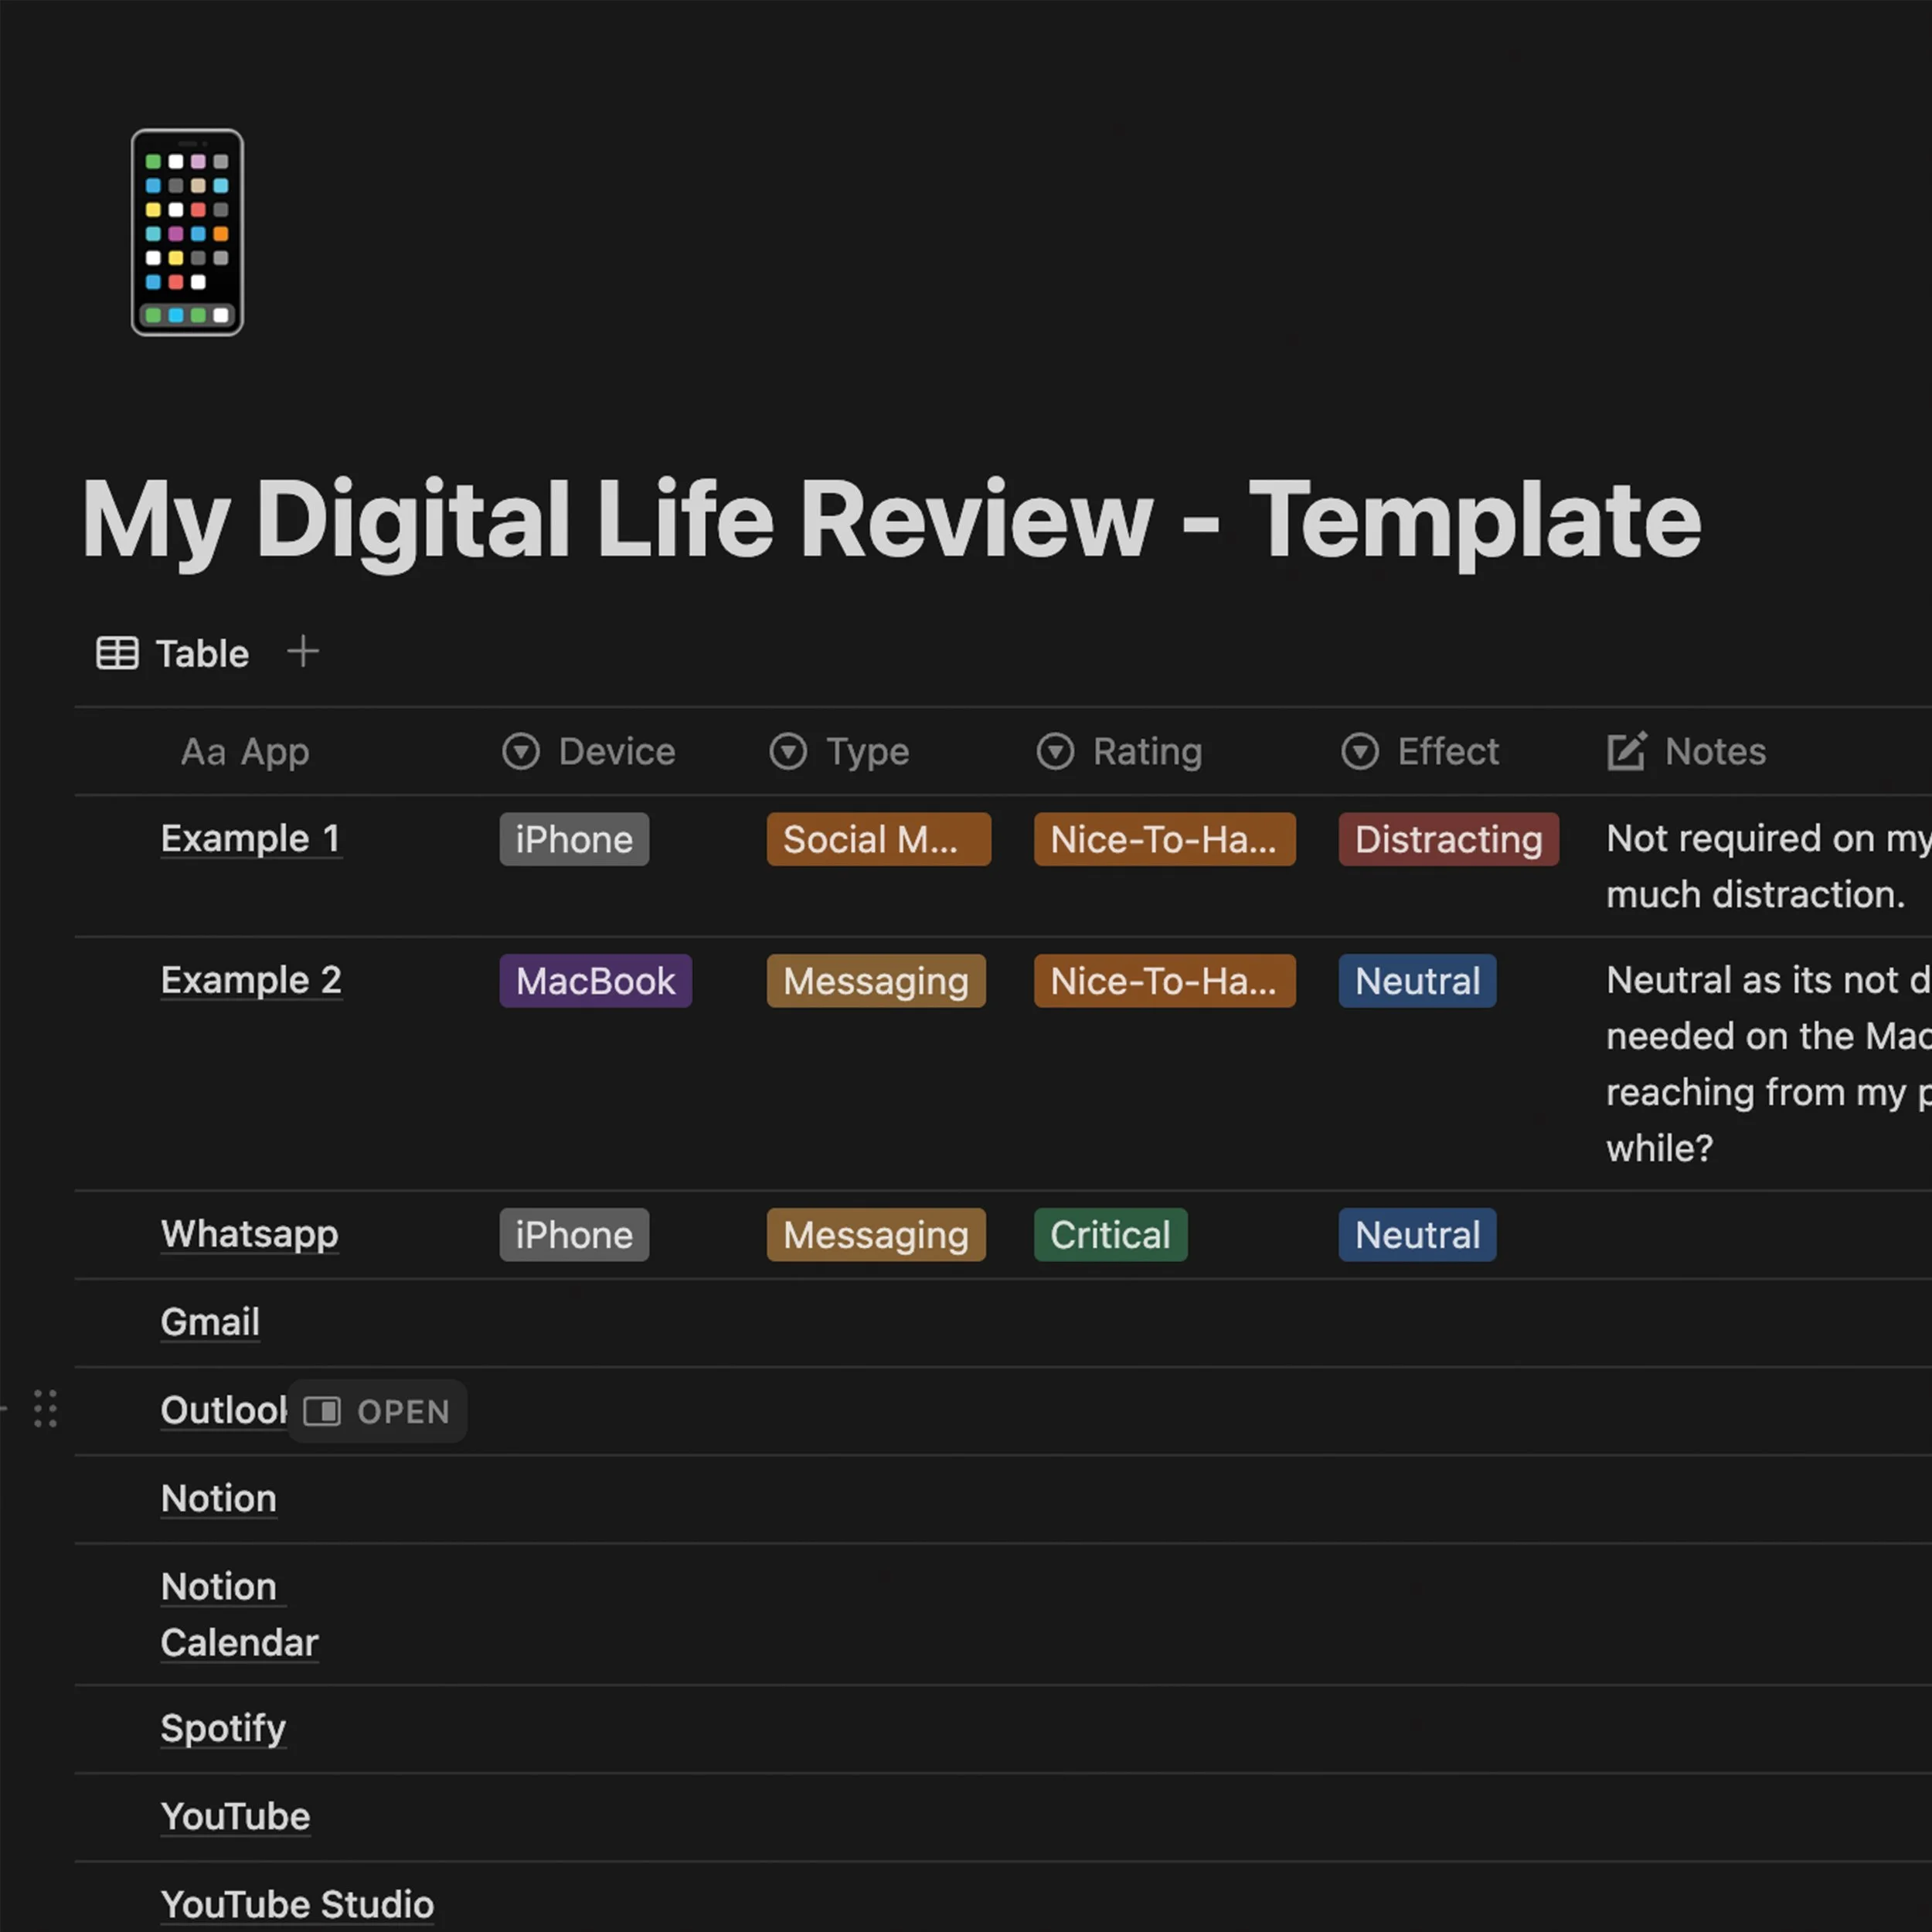This screenshot has height=1932, width=1932.
Task: Click the Distracting effect tag on Example 1
Action: click(1447, 839)
